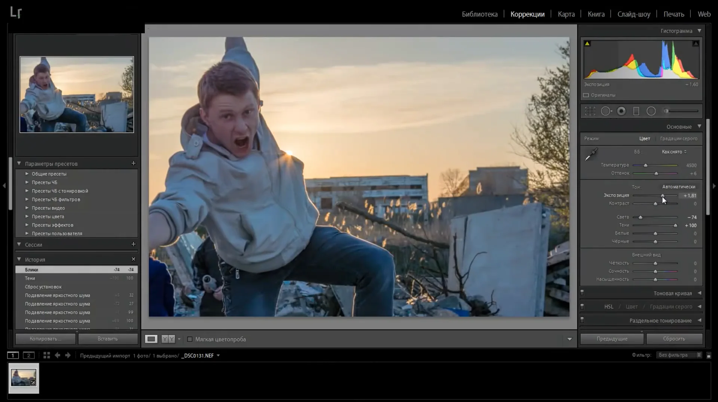This screenshot has width=718, height=402.
Task: Expand Пресеты пользователя folder
Action: click(x=27, y=234)
